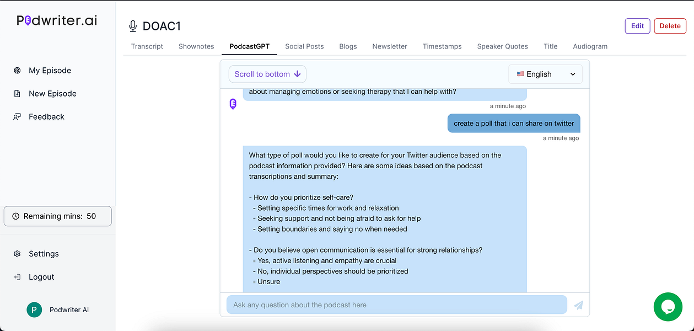Click the microphone icon beside DOAC1

pos(132,25)
